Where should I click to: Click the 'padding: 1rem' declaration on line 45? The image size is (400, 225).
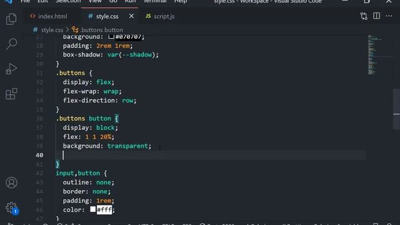(x=89, y=201)
